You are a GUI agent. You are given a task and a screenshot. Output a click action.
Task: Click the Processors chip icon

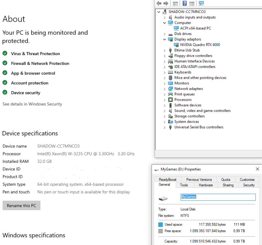(x=171, y=100)
